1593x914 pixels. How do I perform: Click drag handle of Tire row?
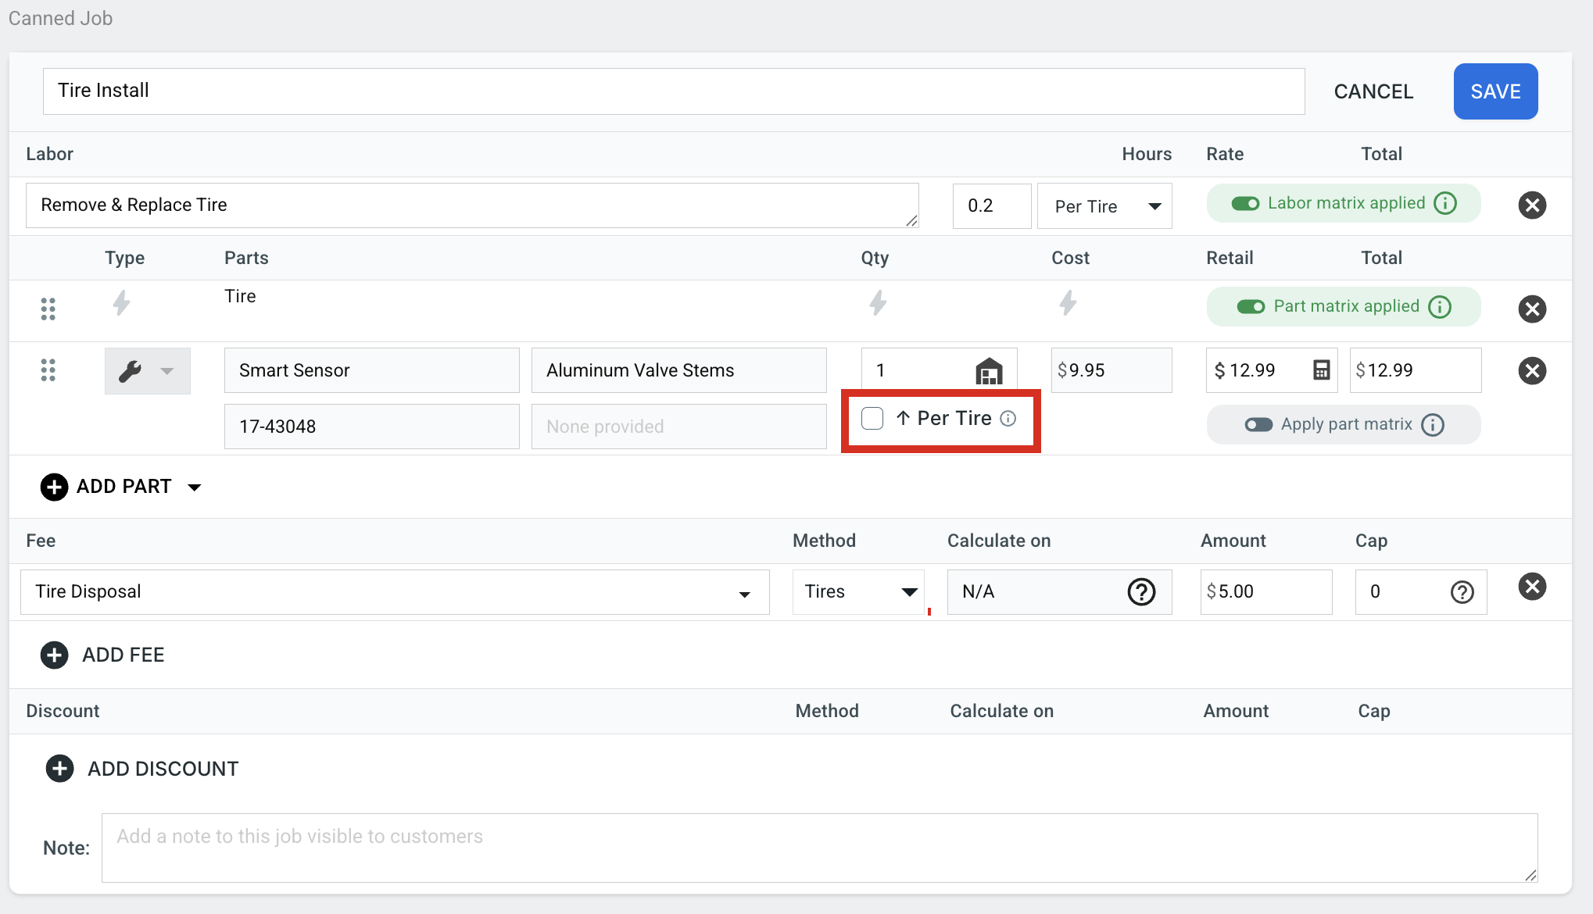48,309
